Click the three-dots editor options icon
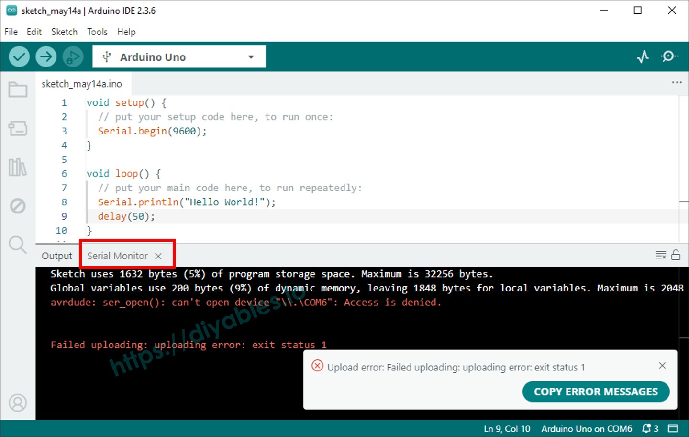This screenshot has width=689, height=437. (677, 82)
